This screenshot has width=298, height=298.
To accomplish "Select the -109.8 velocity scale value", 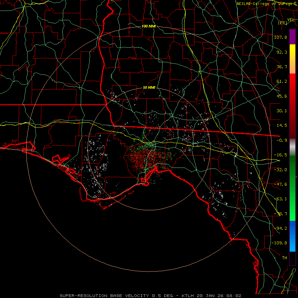I will click(279, 243).
